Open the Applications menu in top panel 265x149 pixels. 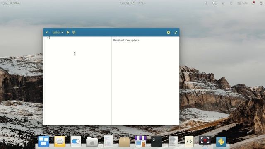(11, 3)
